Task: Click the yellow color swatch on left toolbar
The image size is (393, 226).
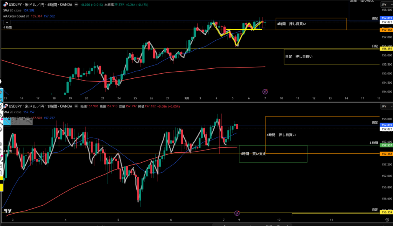Action: (x=1, y=187)
